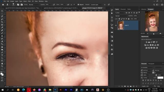The height and width of the screenshot is (92, 164).
Task: Switch to the age.tif document tab
Action: (23, 8)
